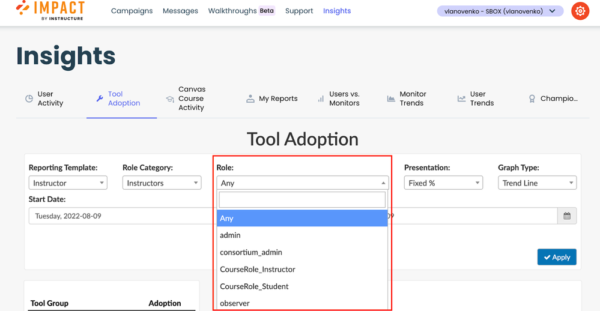
Task: Expand the Role Category dropdown
Action: (162, 183)
